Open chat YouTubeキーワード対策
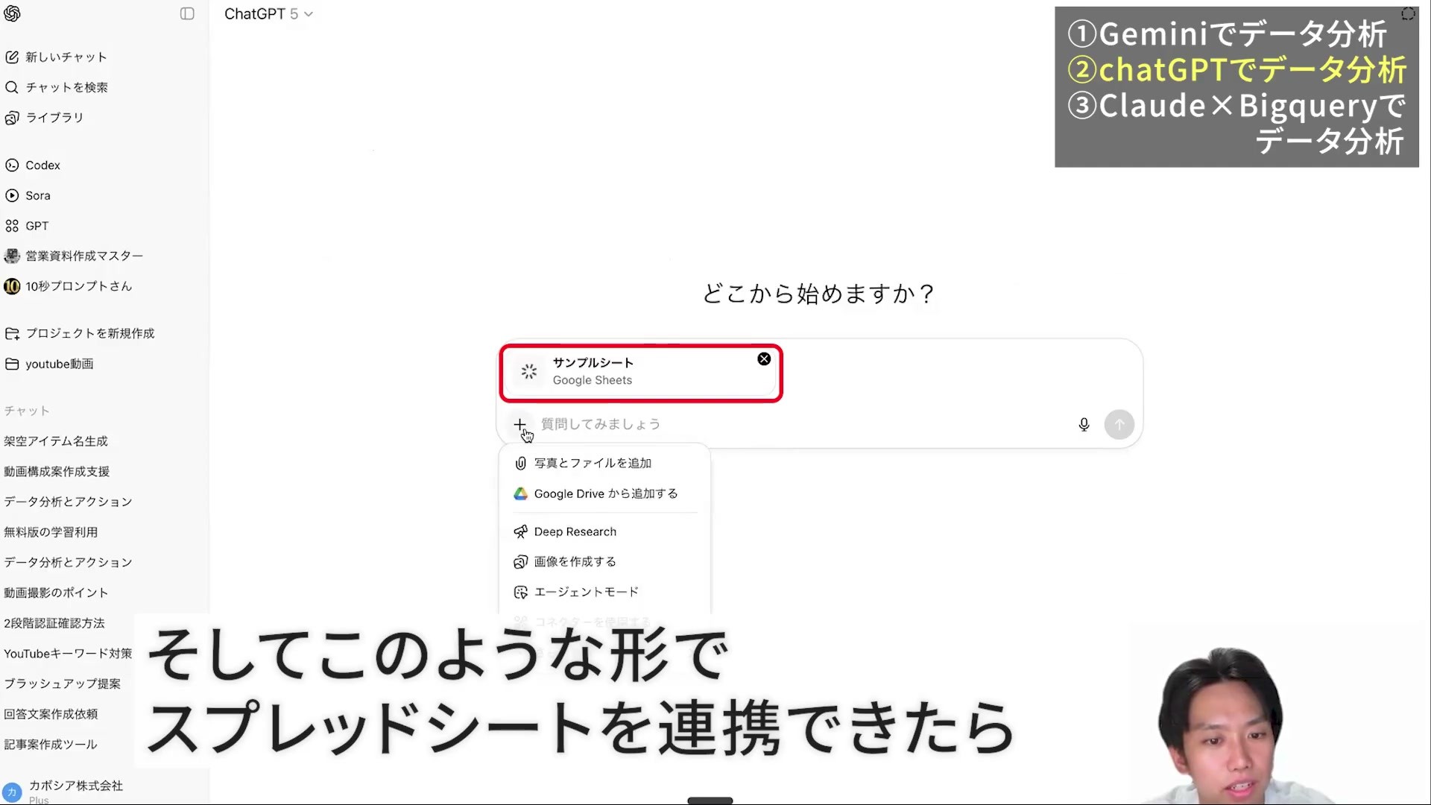This screenshot has height=805, width=1431. tap(68, 654)
